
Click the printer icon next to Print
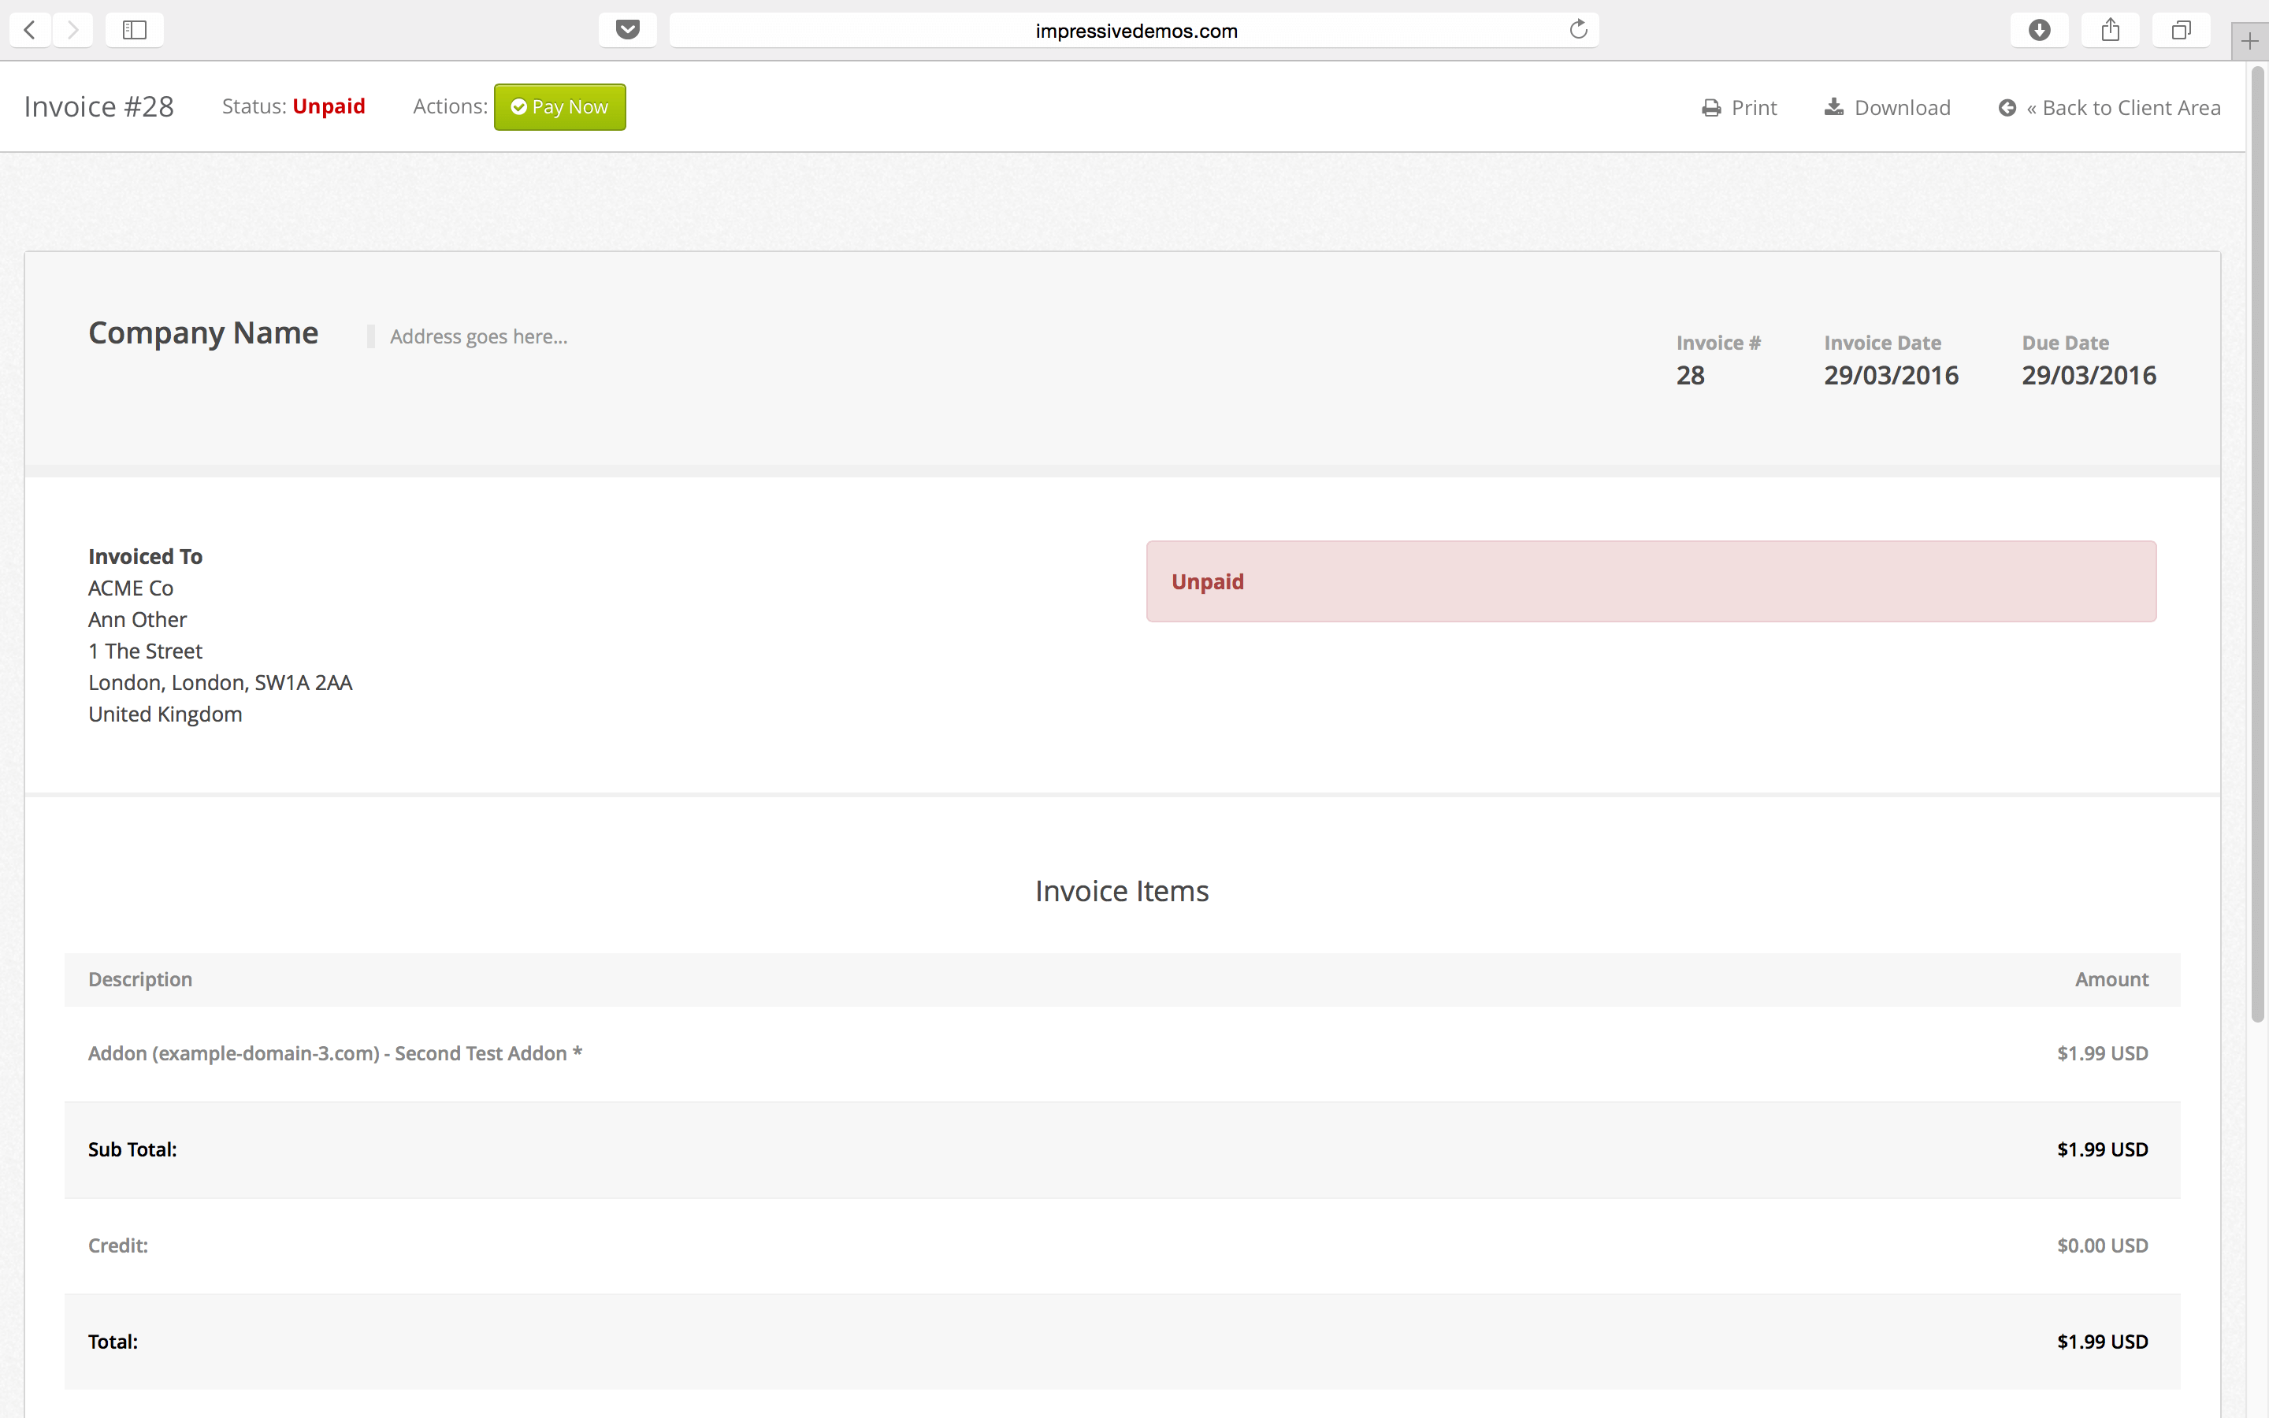click(x=1711, y=108)
